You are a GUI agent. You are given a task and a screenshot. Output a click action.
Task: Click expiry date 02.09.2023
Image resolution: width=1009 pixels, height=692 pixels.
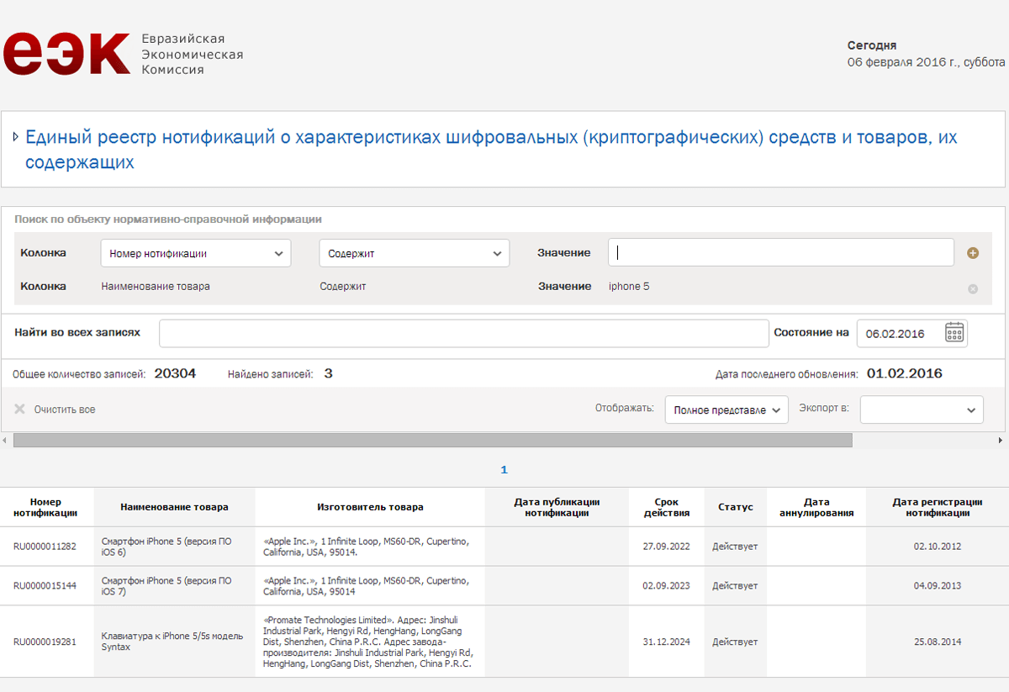pyautogui.click(x=667, y=586)
